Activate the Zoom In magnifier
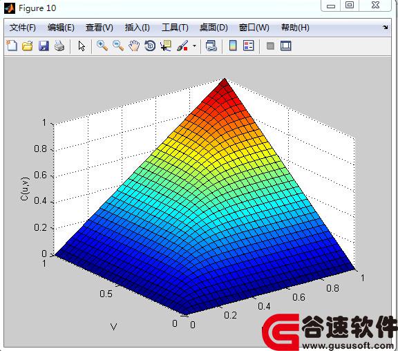The width and height of the screenshot is (398, 351). tap(102, 46)
